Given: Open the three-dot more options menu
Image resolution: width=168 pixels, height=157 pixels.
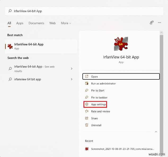Looking at the screenshot, I should tap(160, 23).
